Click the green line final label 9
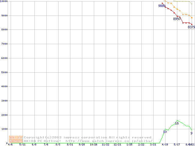The image size is (195, 146). [x=191, y=133]
